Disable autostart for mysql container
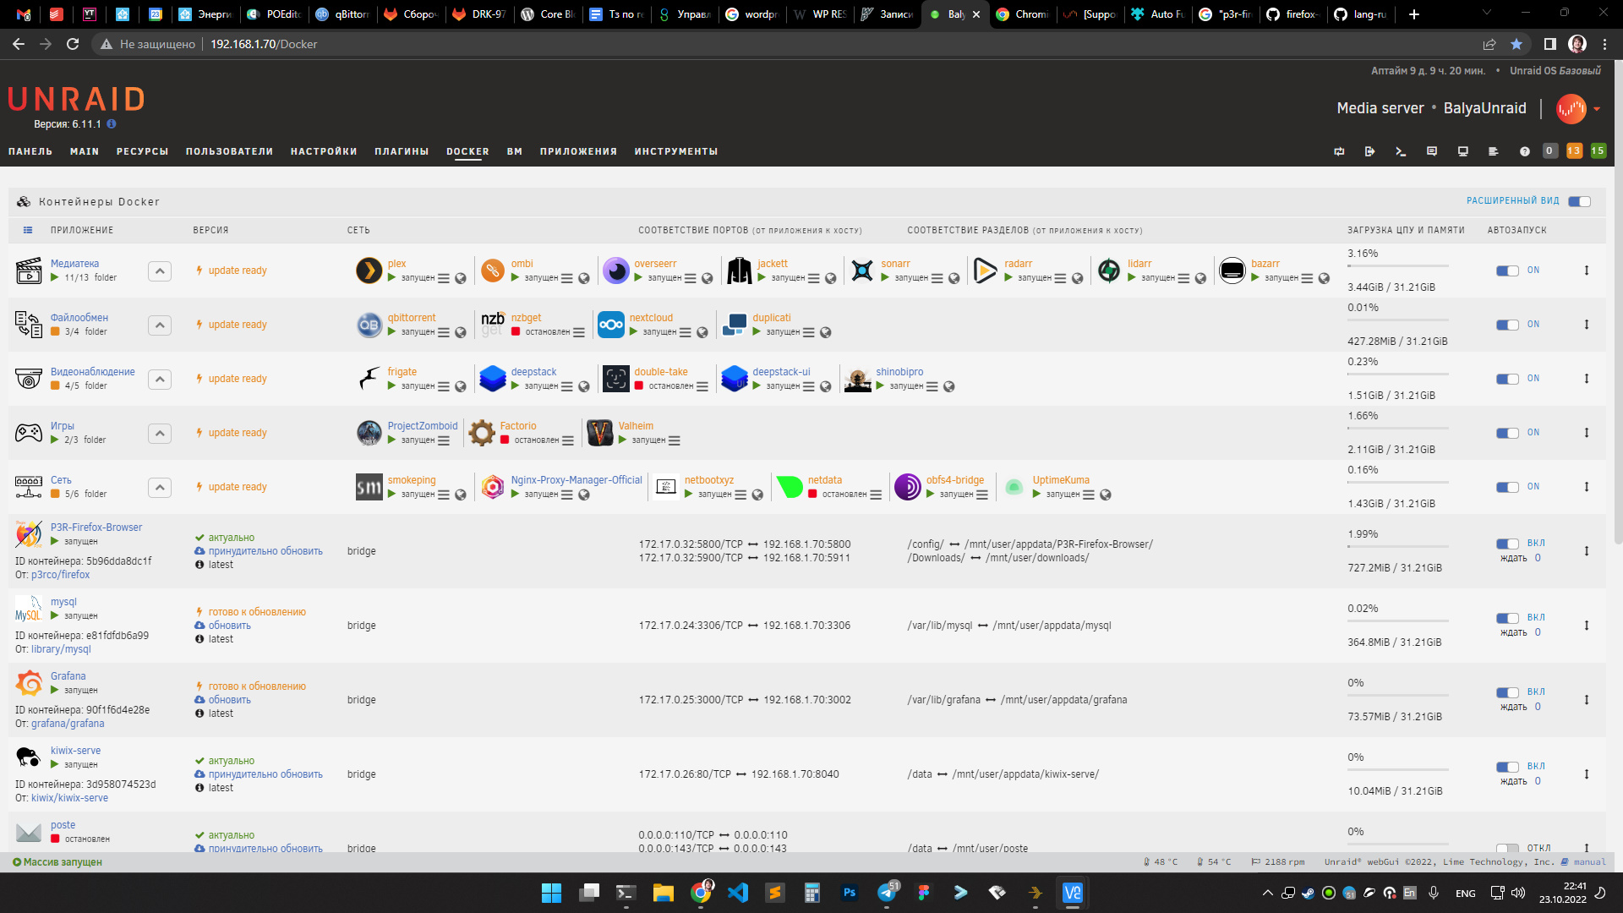1623x913 pixels. (x=1507, y=618)
